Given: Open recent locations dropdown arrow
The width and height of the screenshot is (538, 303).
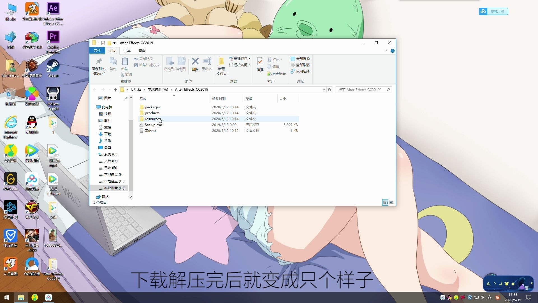Looking at the screenshot, I should coord(110,90).
